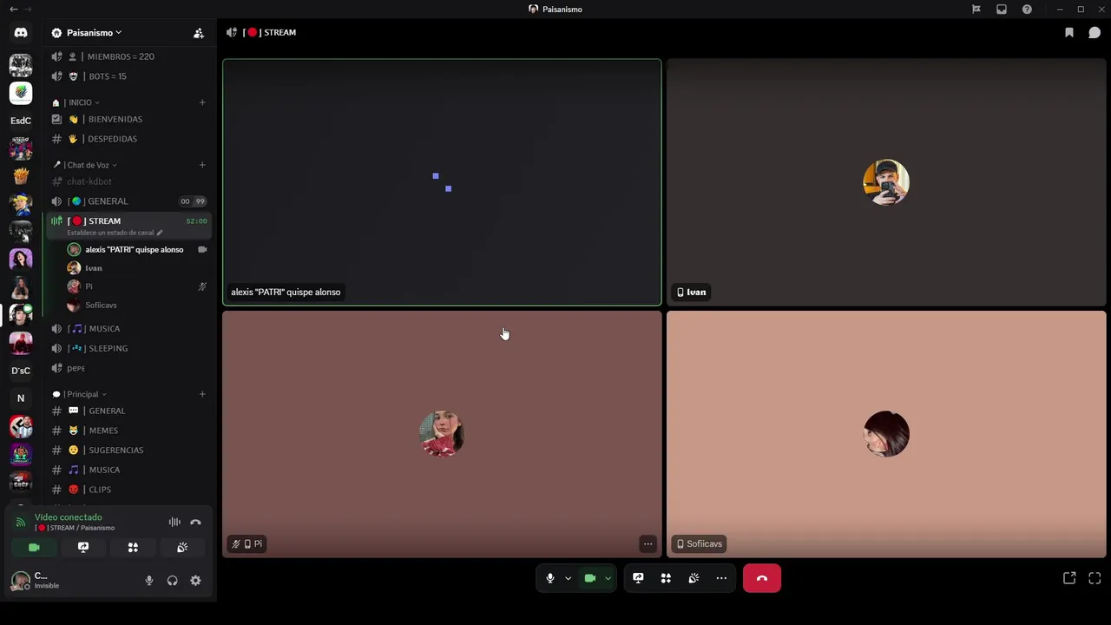
Task: Open the N server in sidebar
Action: (x=21, y=398)
